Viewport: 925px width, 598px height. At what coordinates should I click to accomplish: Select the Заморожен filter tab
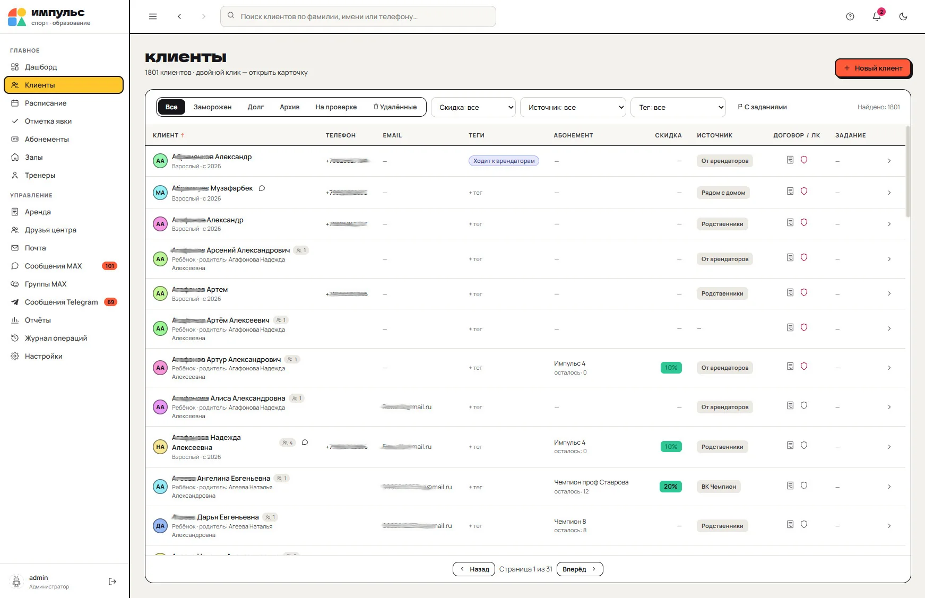[x=212, y=107]
